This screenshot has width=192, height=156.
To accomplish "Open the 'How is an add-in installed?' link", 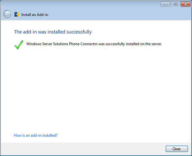I will [x=36, y=135].
